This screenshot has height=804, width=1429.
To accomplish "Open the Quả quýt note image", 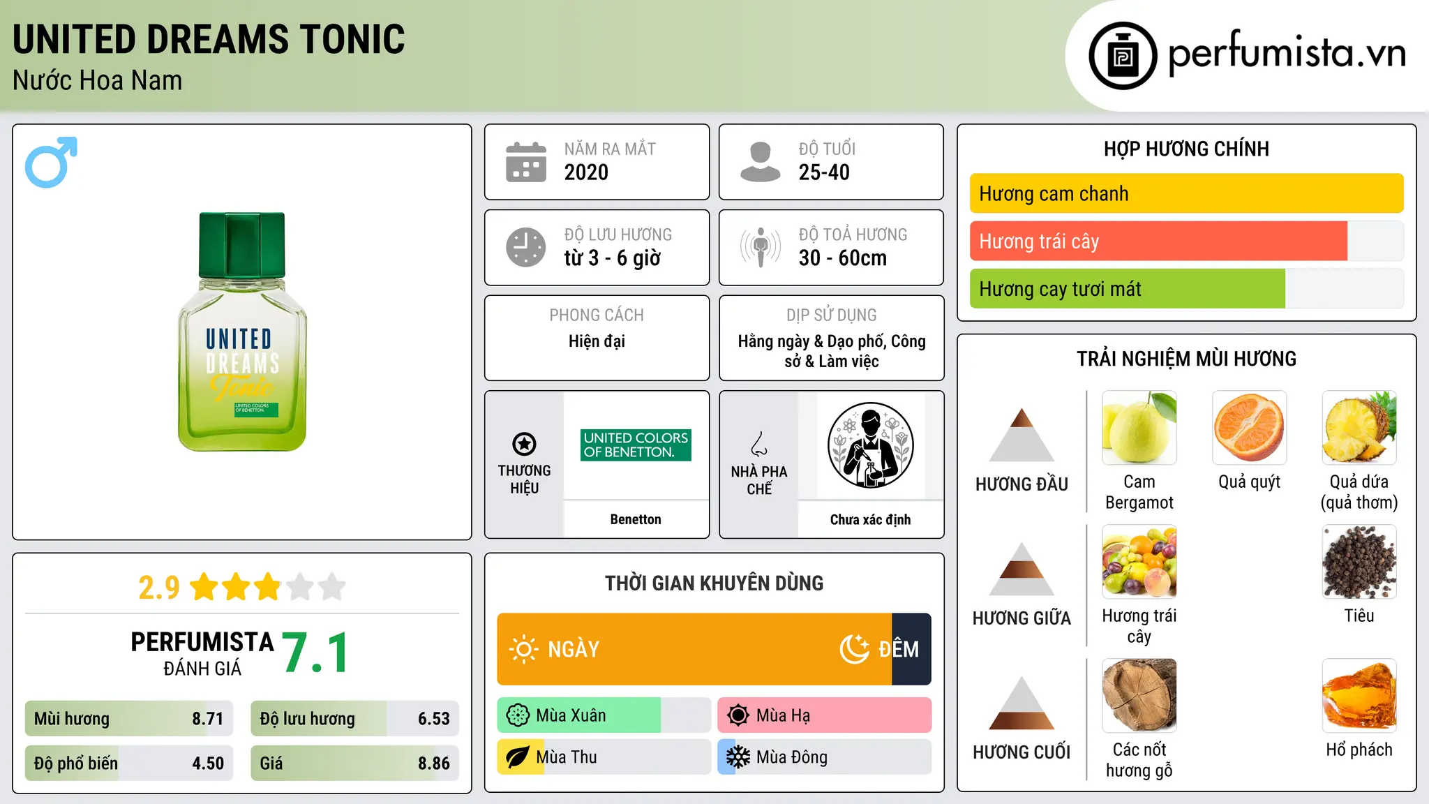I will 1249,428.
